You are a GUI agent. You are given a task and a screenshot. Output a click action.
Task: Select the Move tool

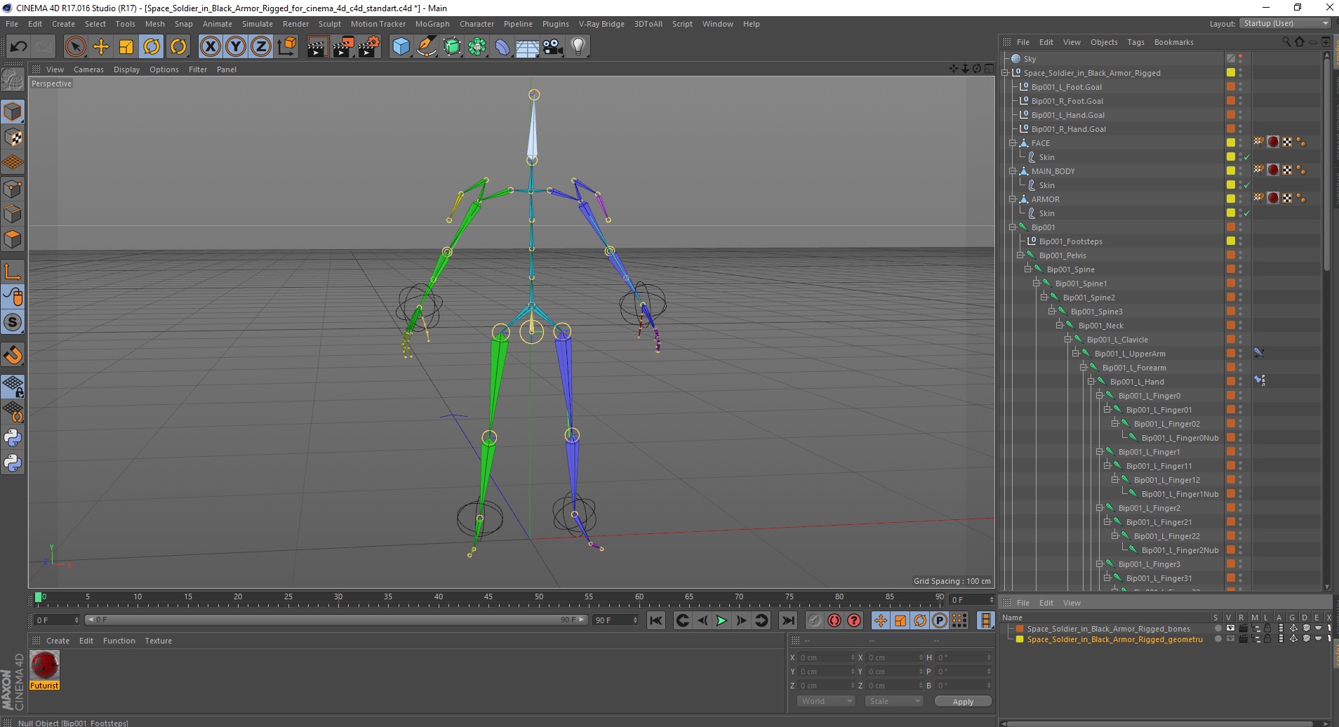click(x=101, y=47)
